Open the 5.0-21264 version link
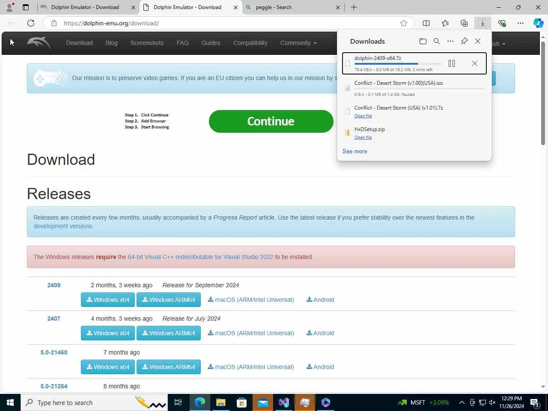 point(54,386)
